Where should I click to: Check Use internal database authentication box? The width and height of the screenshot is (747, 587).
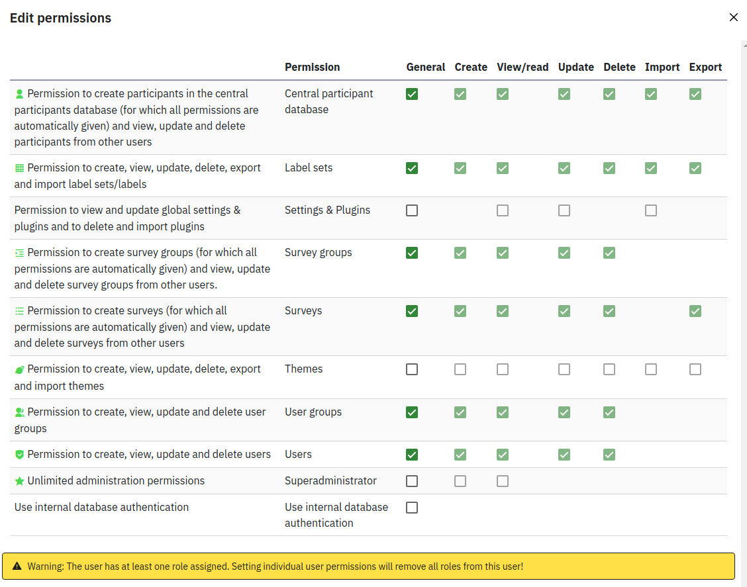tap(412, 508)
